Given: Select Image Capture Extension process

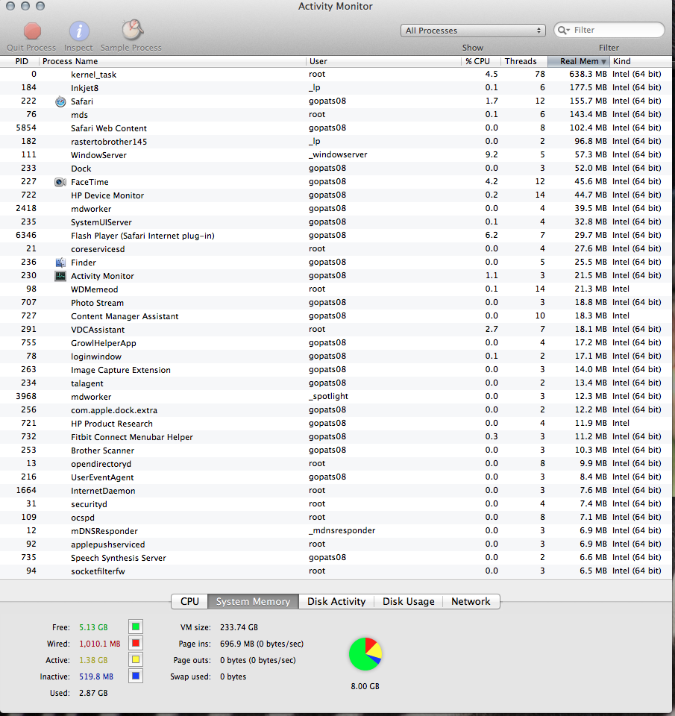Looking at the screenshot, I should pos(336,370).
